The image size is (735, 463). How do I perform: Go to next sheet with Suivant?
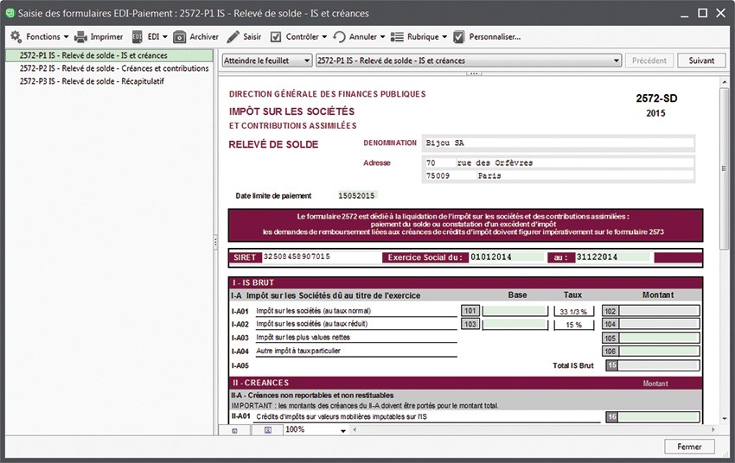pyautogui.click(x=701, y=60)
